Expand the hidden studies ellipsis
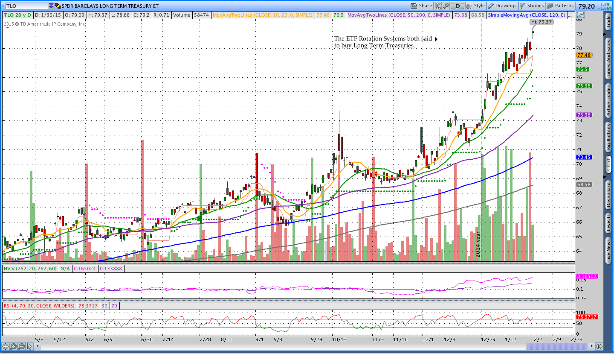 point(572,15)
